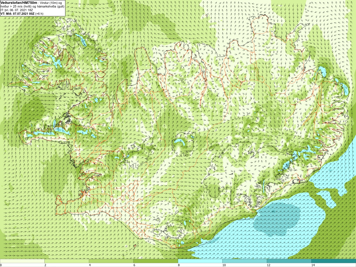Select the light cyan 8–10 legend swatch

pos(200,261)
